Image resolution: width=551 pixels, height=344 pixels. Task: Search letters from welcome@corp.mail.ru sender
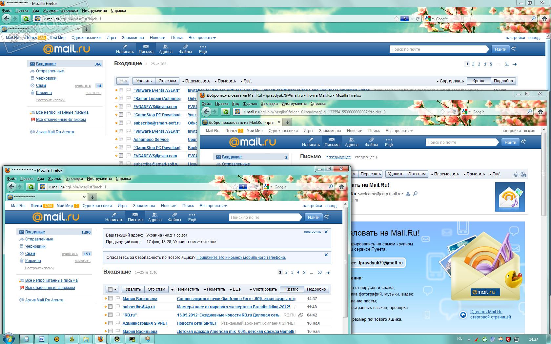pos(415,194)
